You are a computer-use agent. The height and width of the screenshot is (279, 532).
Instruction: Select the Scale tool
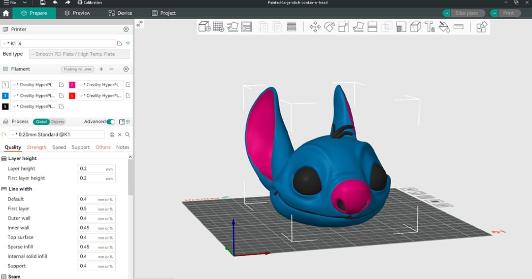point(344,27)
